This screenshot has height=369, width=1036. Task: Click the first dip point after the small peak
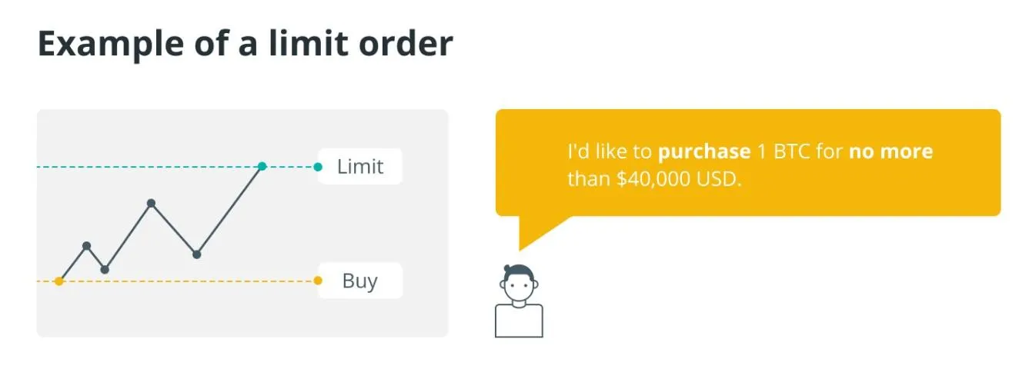[105, 269]
